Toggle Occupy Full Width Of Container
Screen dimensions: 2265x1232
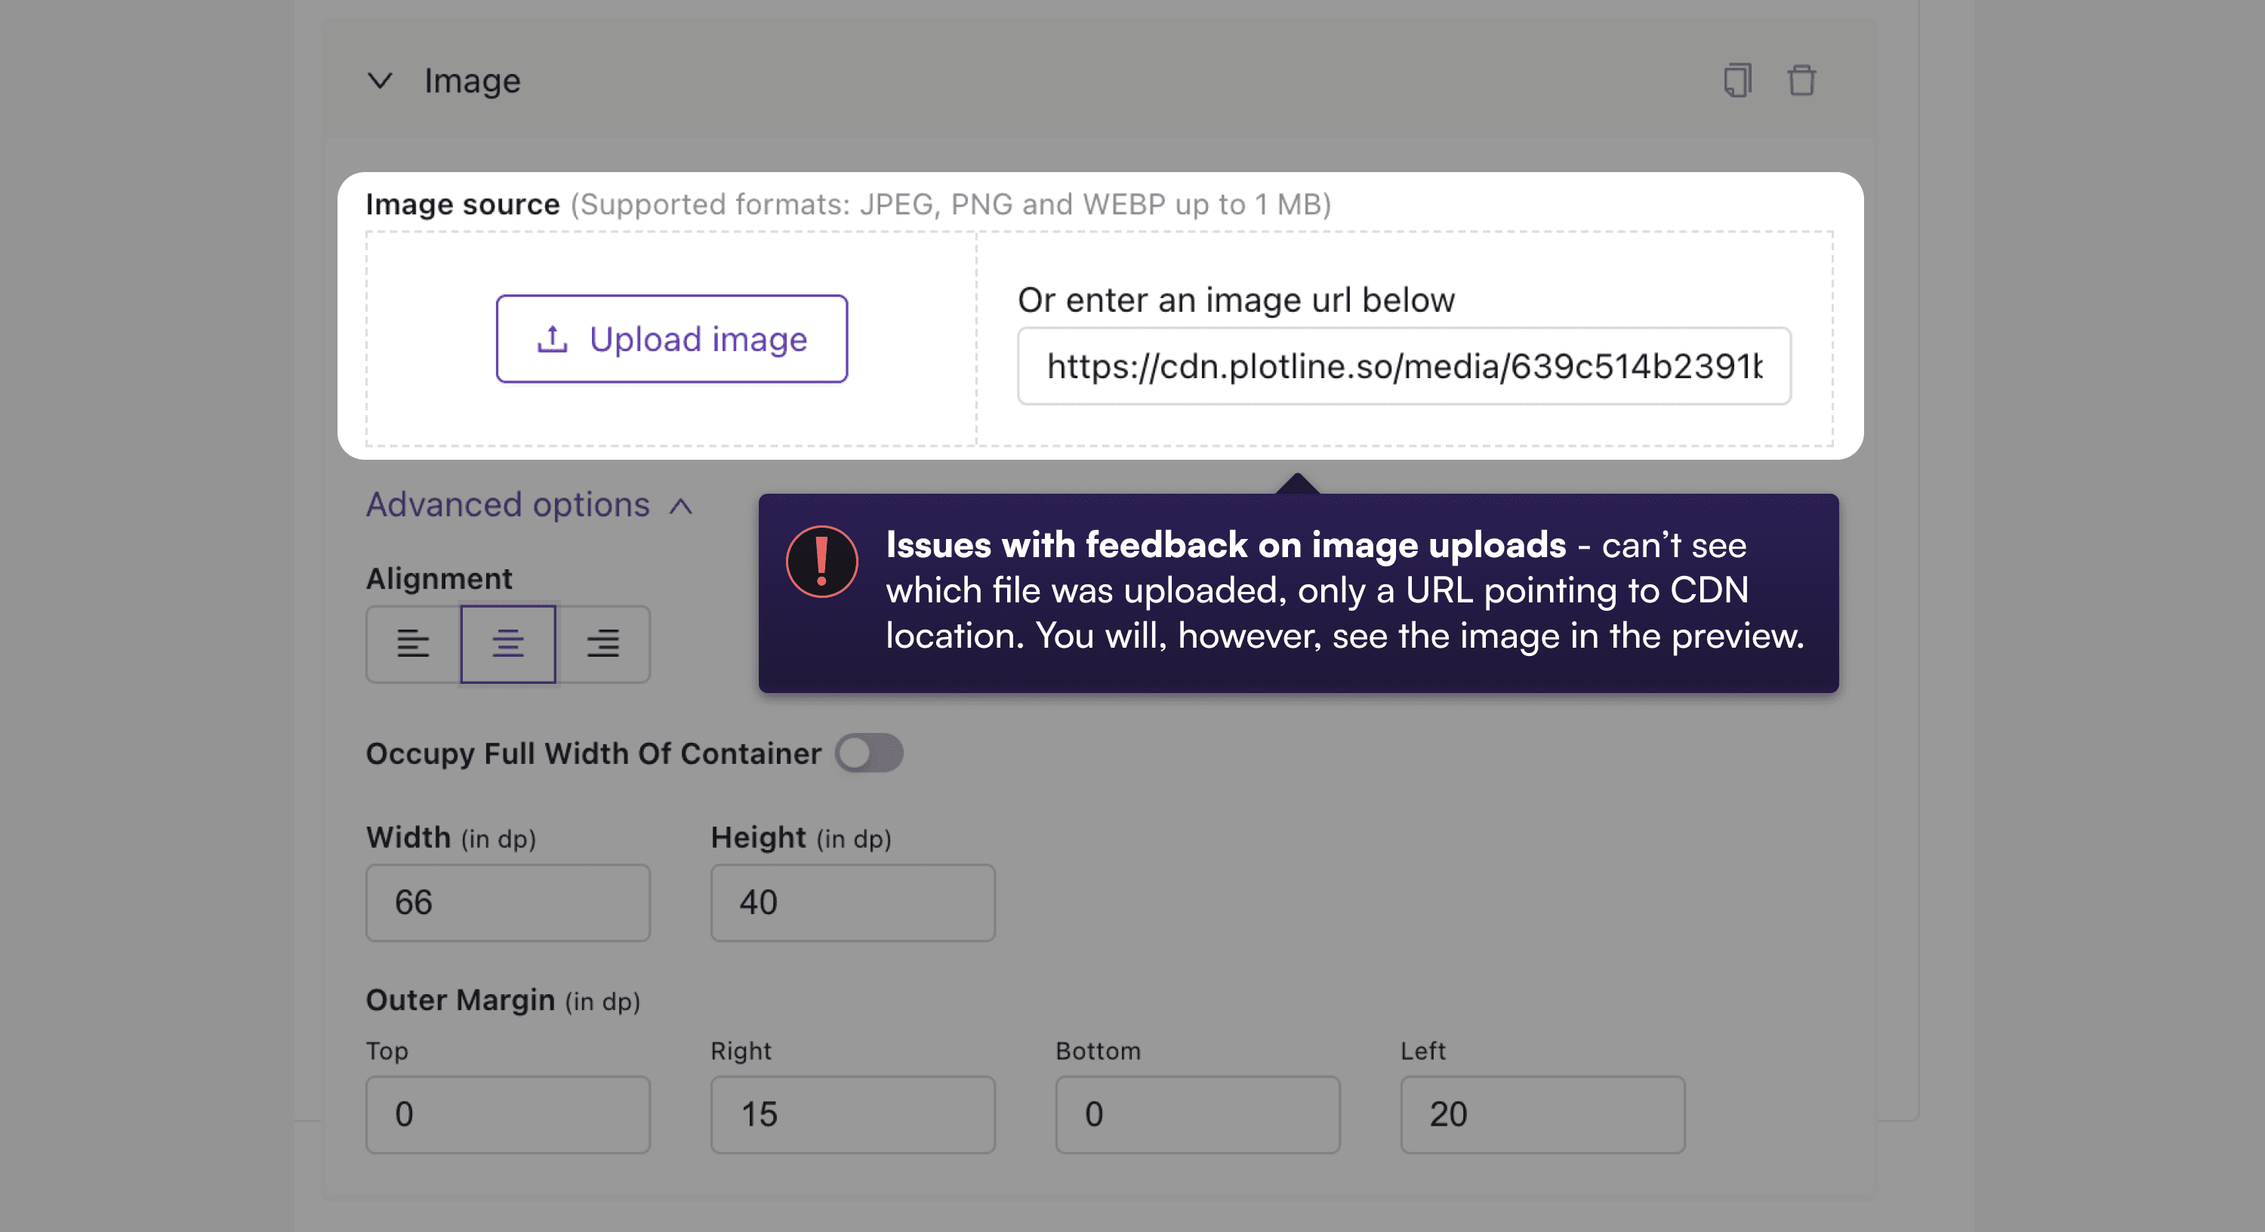(869, 753)
